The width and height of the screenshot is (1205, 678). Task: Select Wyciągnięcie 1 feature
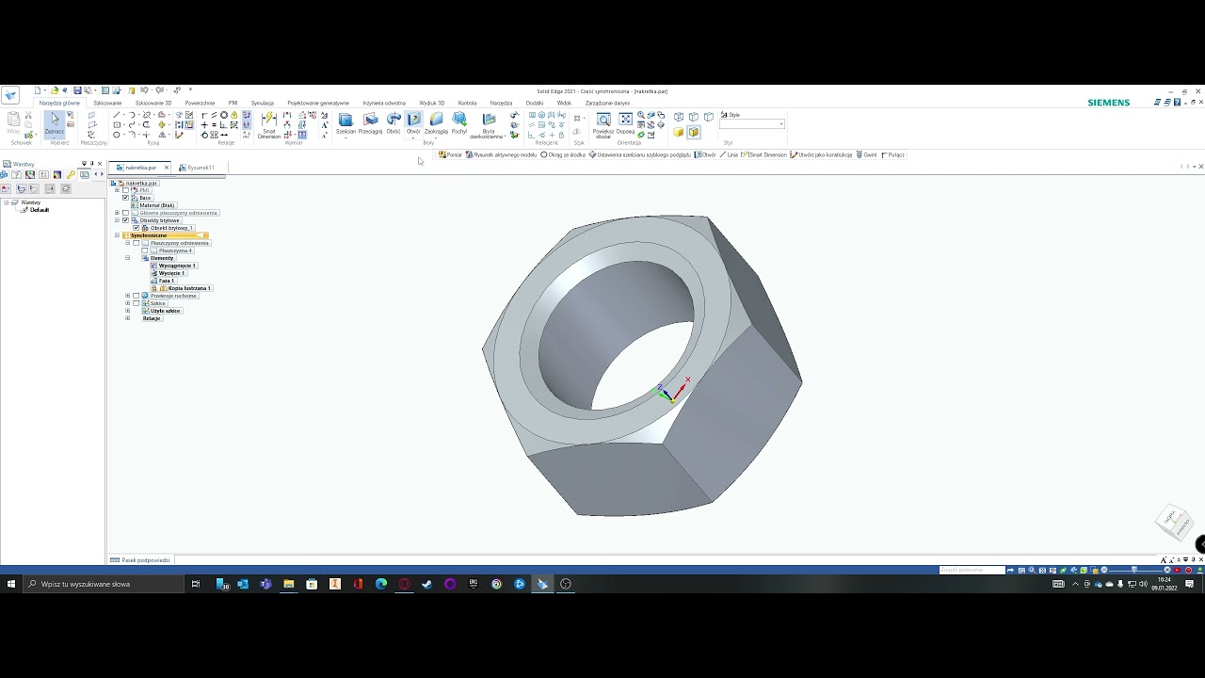pos(177,266)
